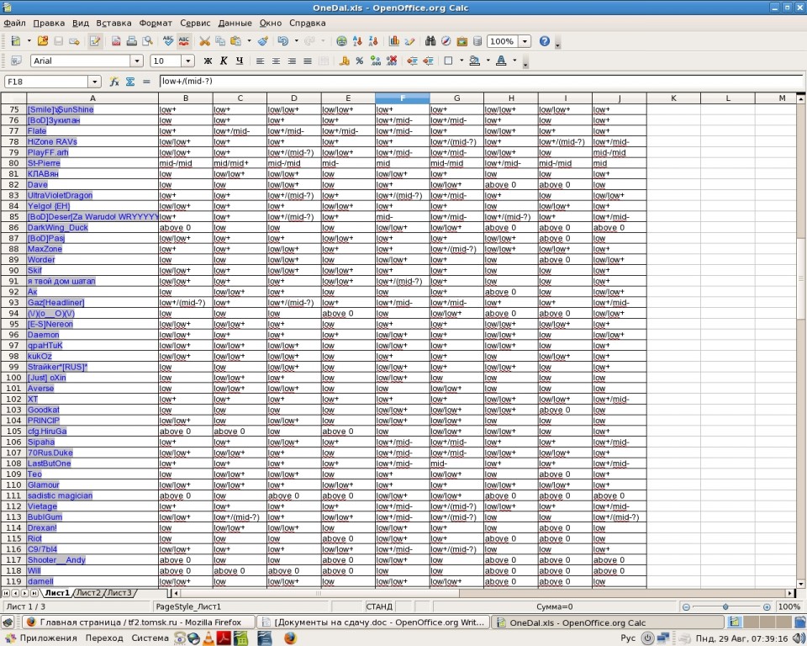Open the Function Wizard fx icon
The height and width of the screenshot is (646, 807).
click(114, 82)
